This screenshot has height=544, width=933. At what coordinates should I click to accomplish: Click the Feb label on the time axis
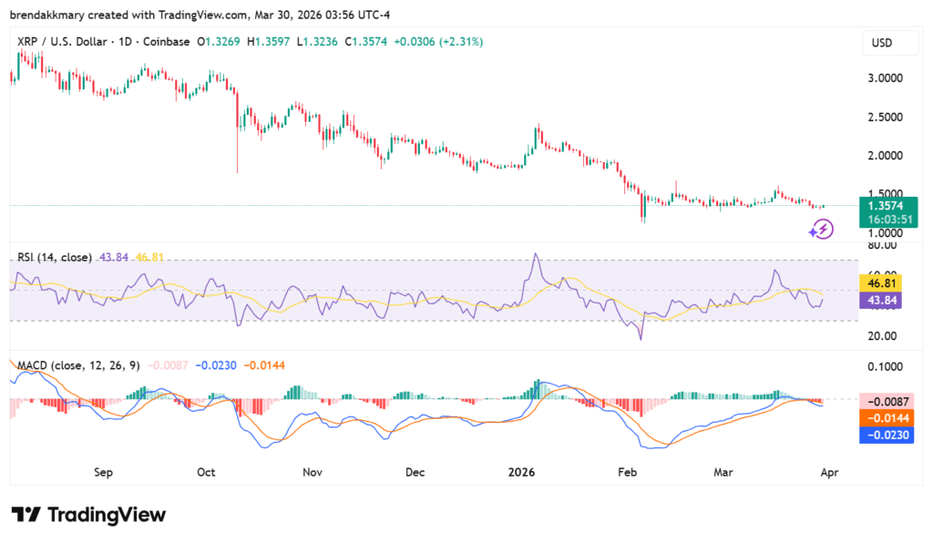coord(626,472)
